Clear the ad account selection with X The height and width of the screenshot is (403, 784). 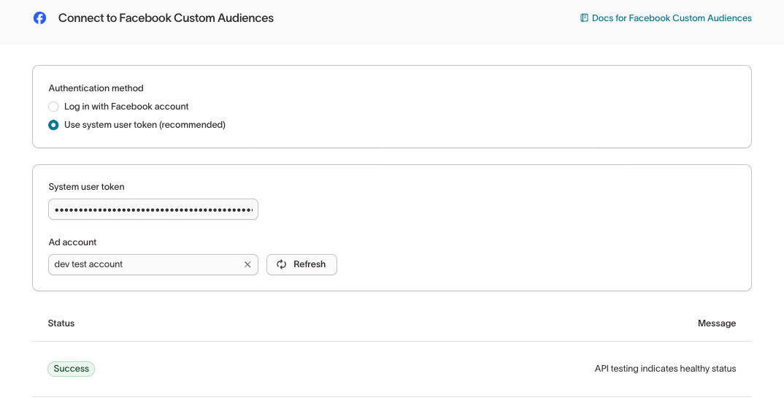[247, 264]
